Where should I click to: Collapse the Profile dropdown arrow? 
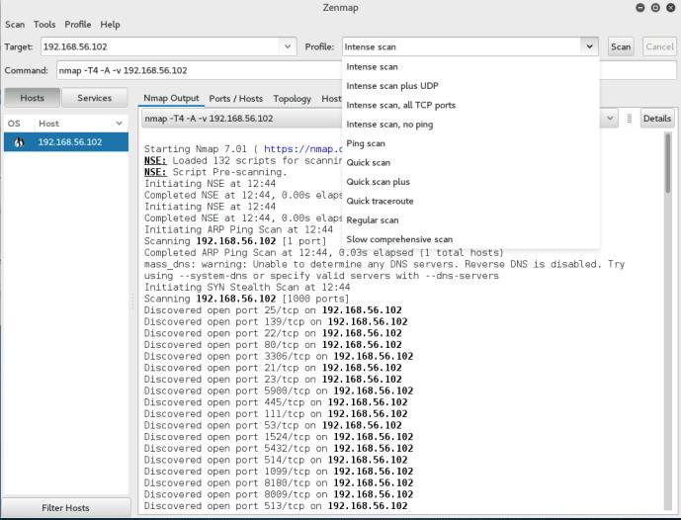pyautogui.click(x=589, y=46)
